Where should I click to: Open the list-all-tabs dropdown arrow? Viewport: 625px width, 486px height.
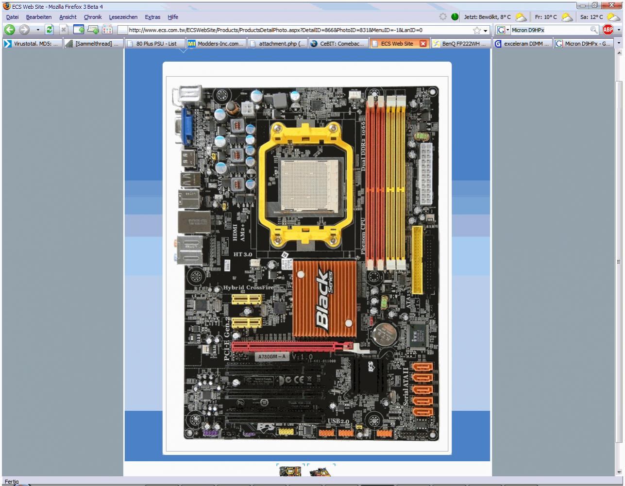click(619, 44)
